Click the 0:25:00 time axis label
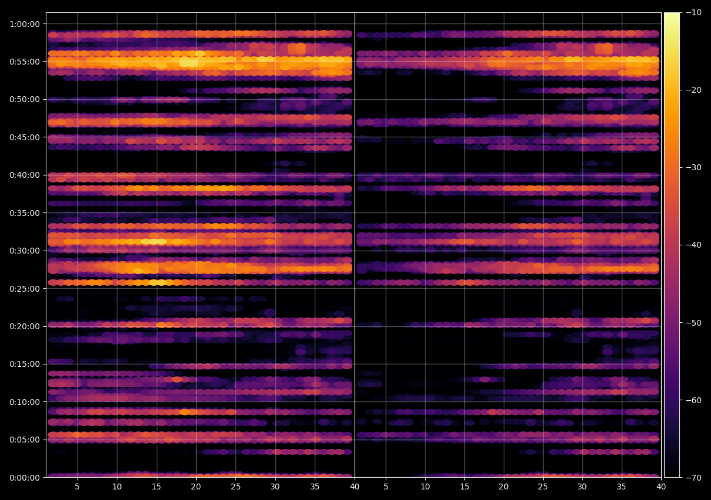Image resolution: width=711 pixels, height=500 pixels. click(x=24, y=289)
